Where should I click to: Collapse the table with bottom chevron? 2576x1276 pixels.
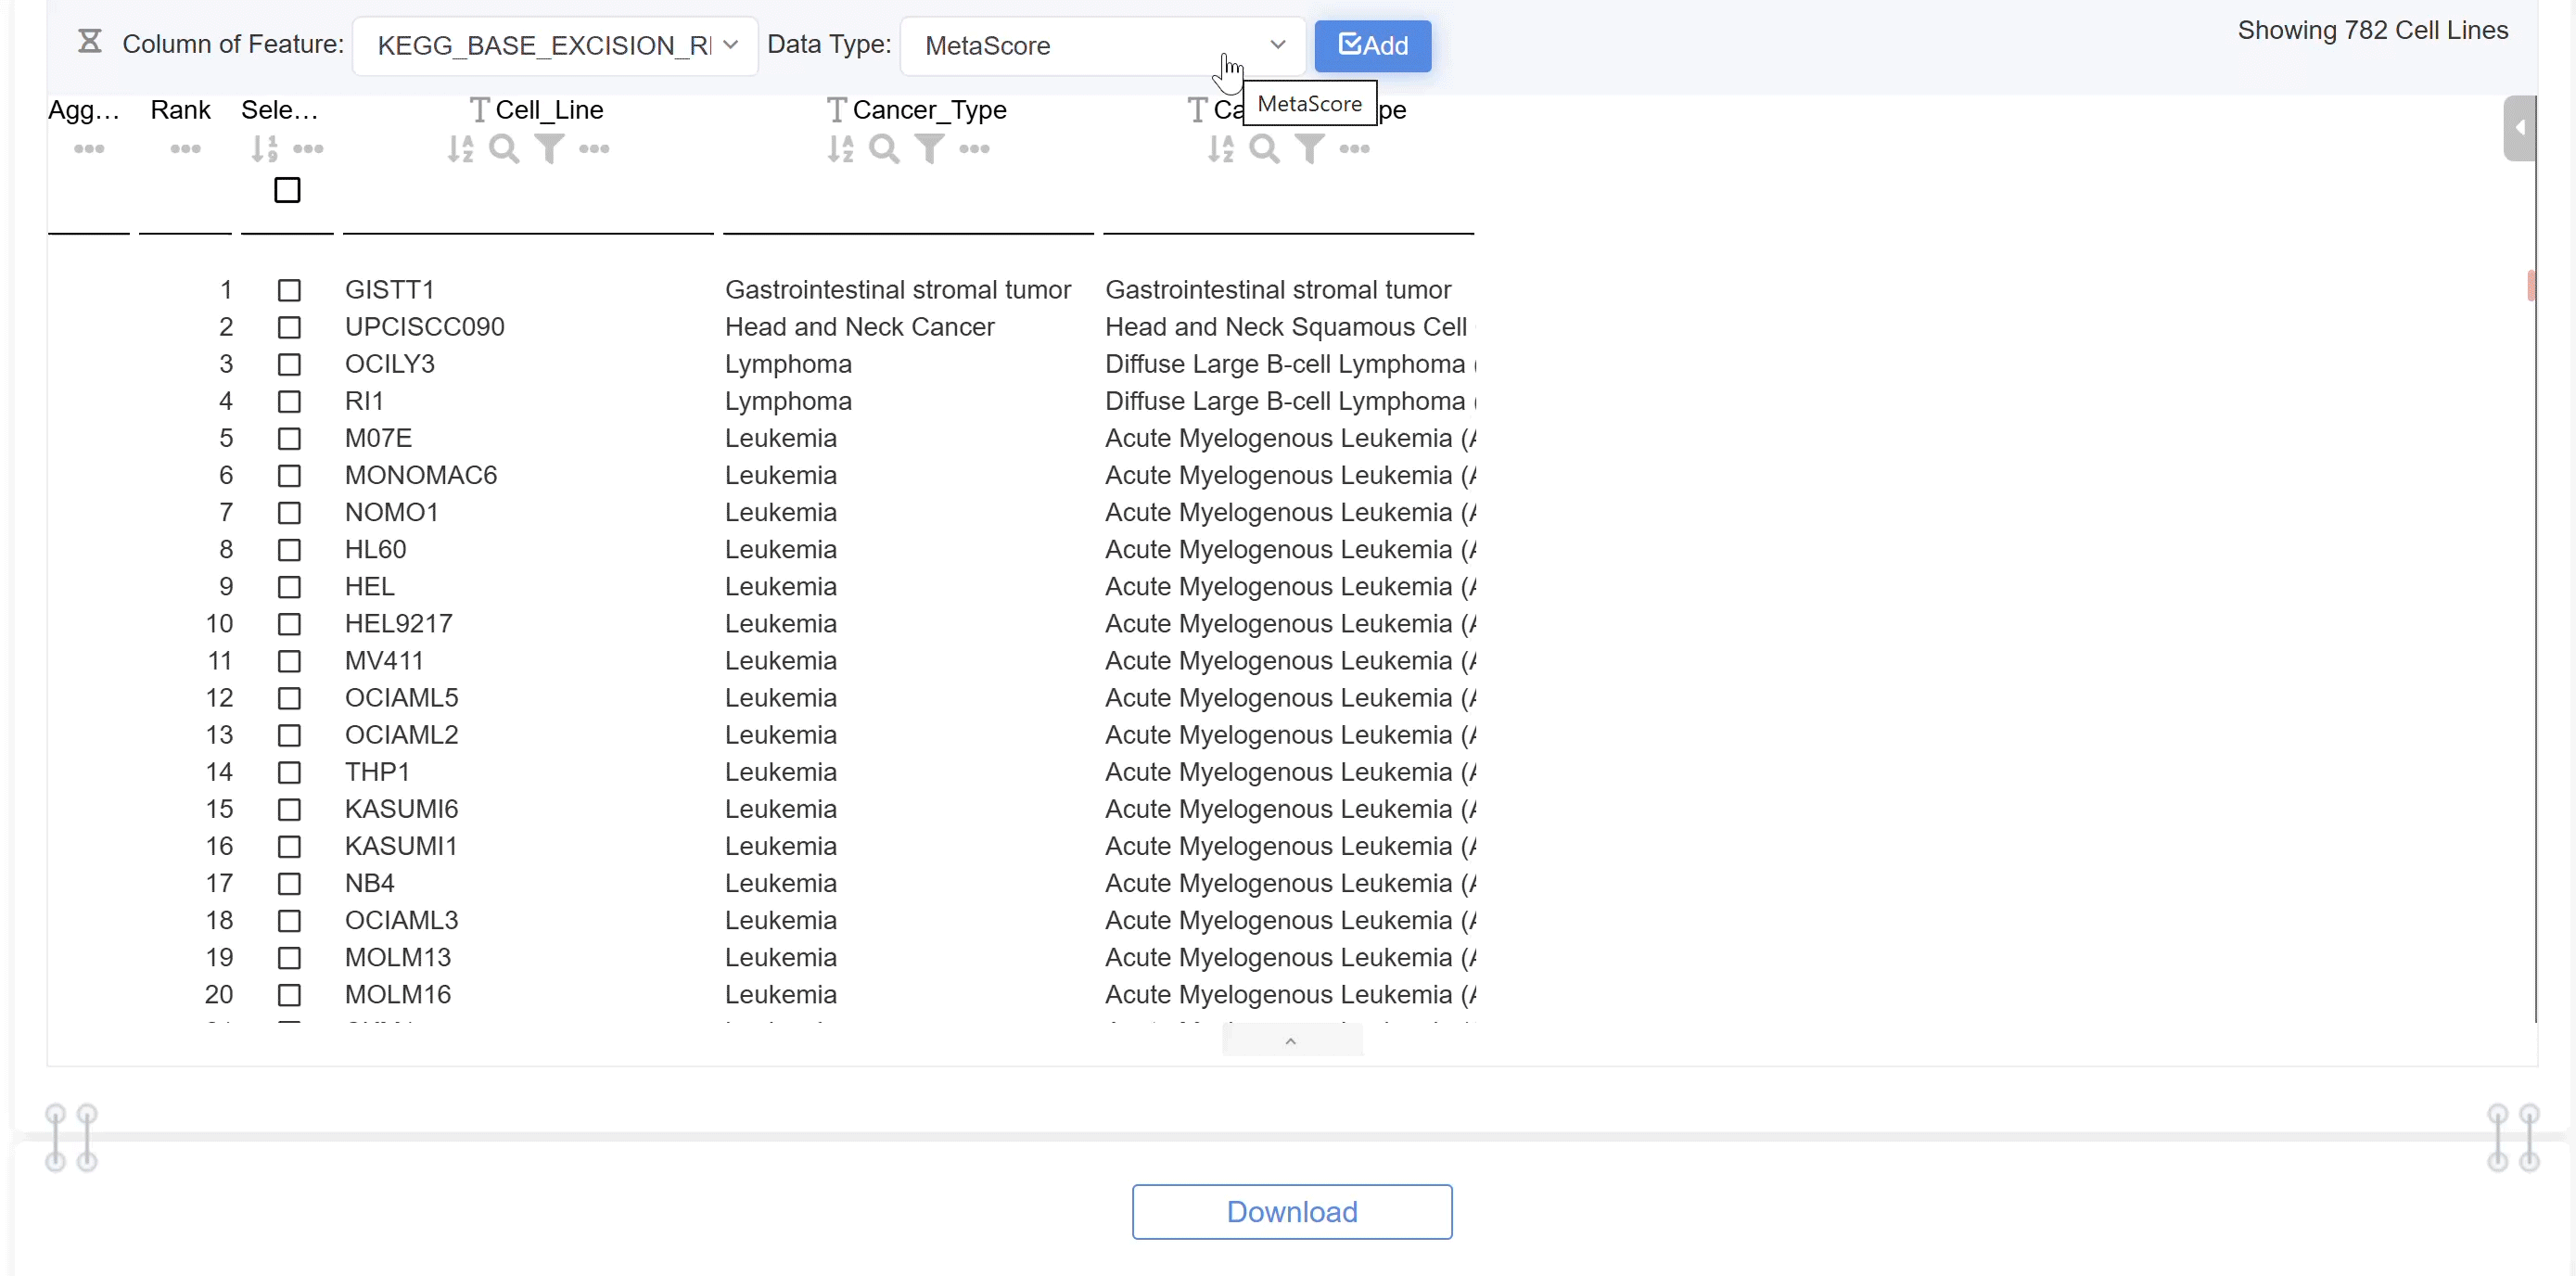1291,1041
